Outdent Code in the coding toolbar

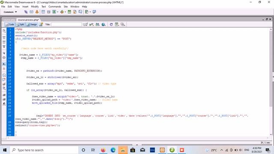pyautogui.click(x=4, y=99)
